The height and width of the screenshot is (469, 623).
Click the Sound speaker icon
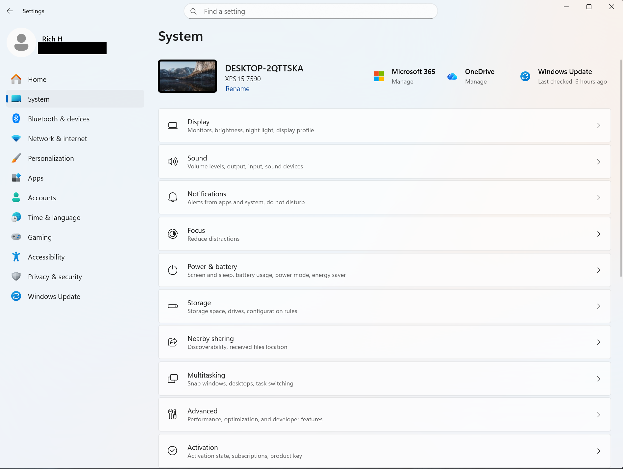173,161
